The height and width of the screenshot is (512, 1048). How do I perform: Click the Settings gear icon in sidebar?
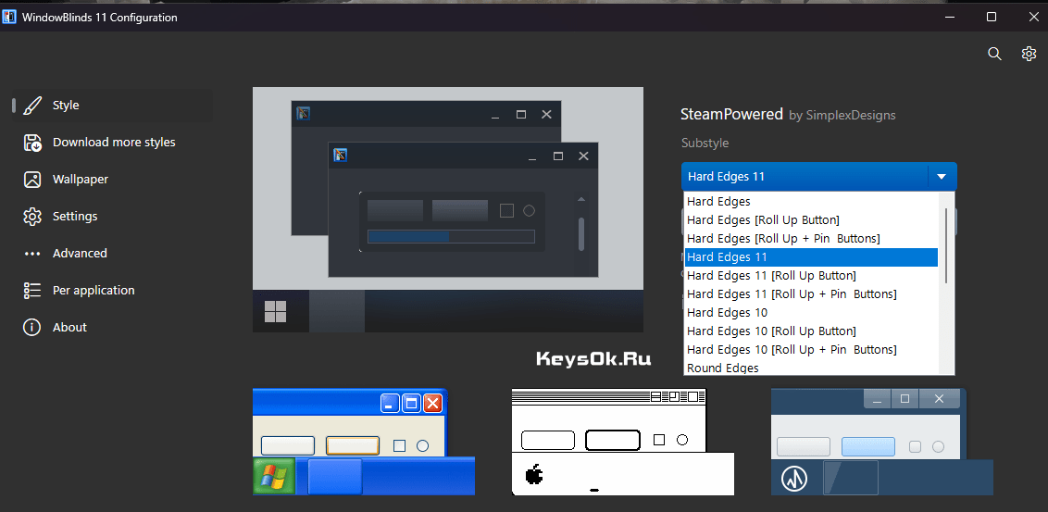[x=32, y=217]
